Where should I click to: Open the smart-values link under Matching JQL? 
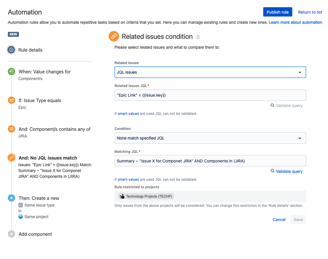pos(128,179)
